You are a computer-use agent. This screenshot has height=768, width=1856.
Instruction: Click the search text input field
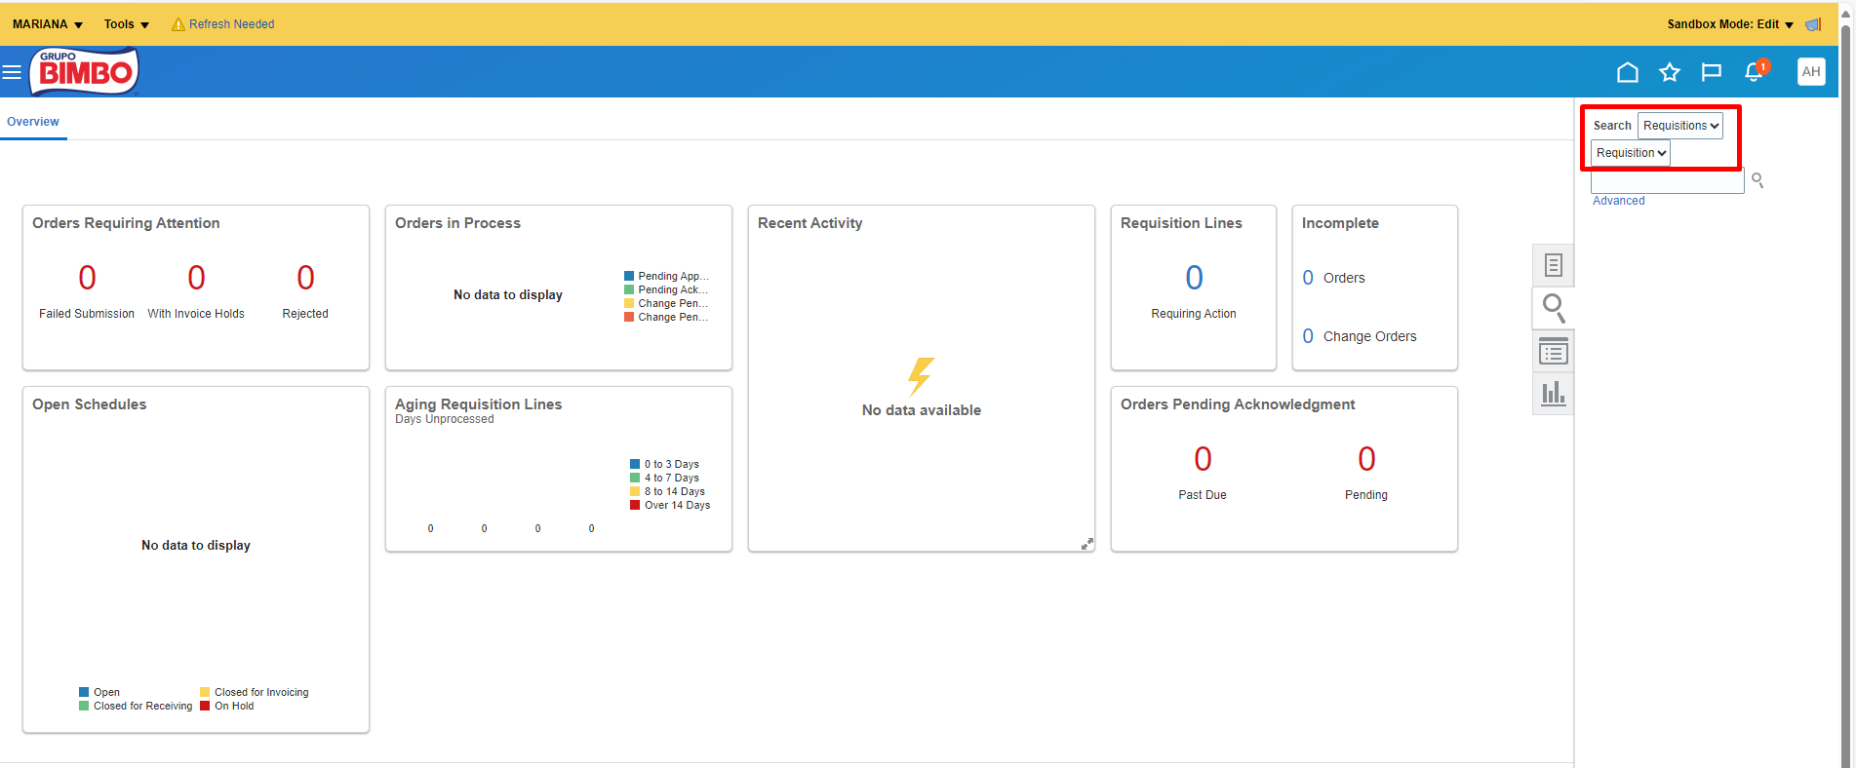pos(1667,181)
